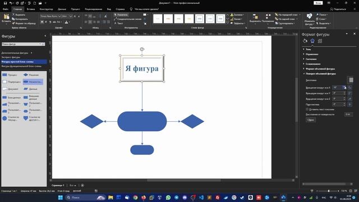The image size is (359, 202).
Task: Switch to the Insert (Вставка) tab
Action: [31, 9]
